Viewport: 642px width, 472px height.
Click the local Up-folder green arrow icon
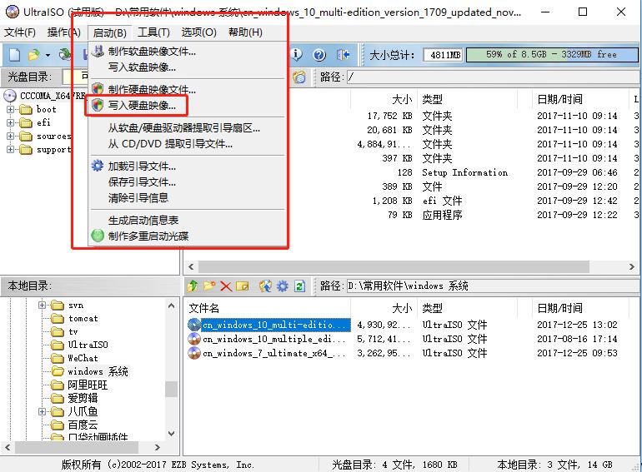(192, 286)
